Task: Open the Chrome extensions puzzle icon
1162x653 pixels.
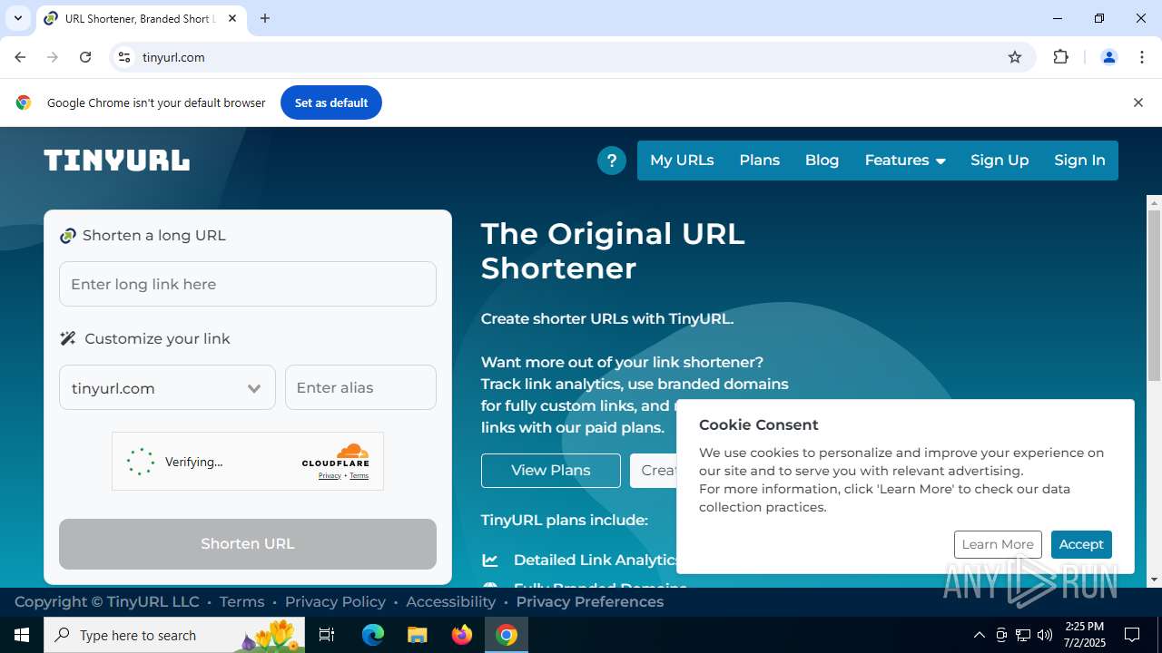Action: click(x=1060, y=57)
